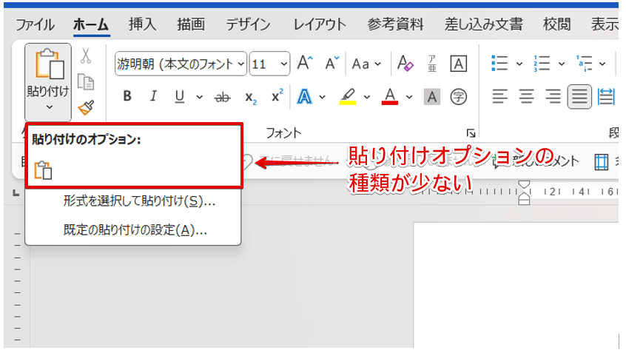The height and width of the screenshot is (350, 626).
Task: Click the bullet list icon
Action: [499, 64]
